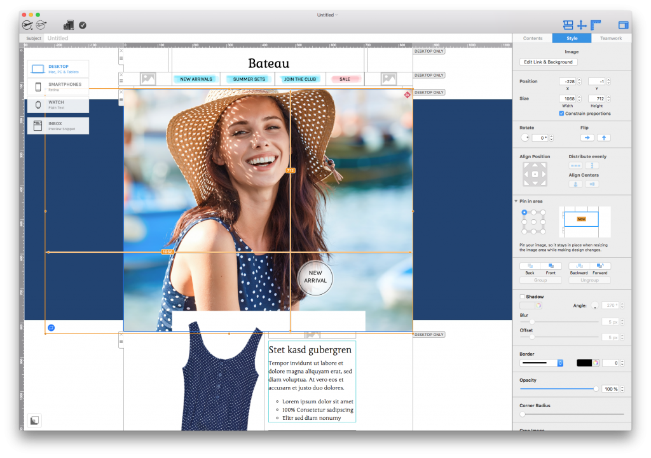Click the Opacity percentage stepper
Screen dimensions: 651x458
(622, 389)
